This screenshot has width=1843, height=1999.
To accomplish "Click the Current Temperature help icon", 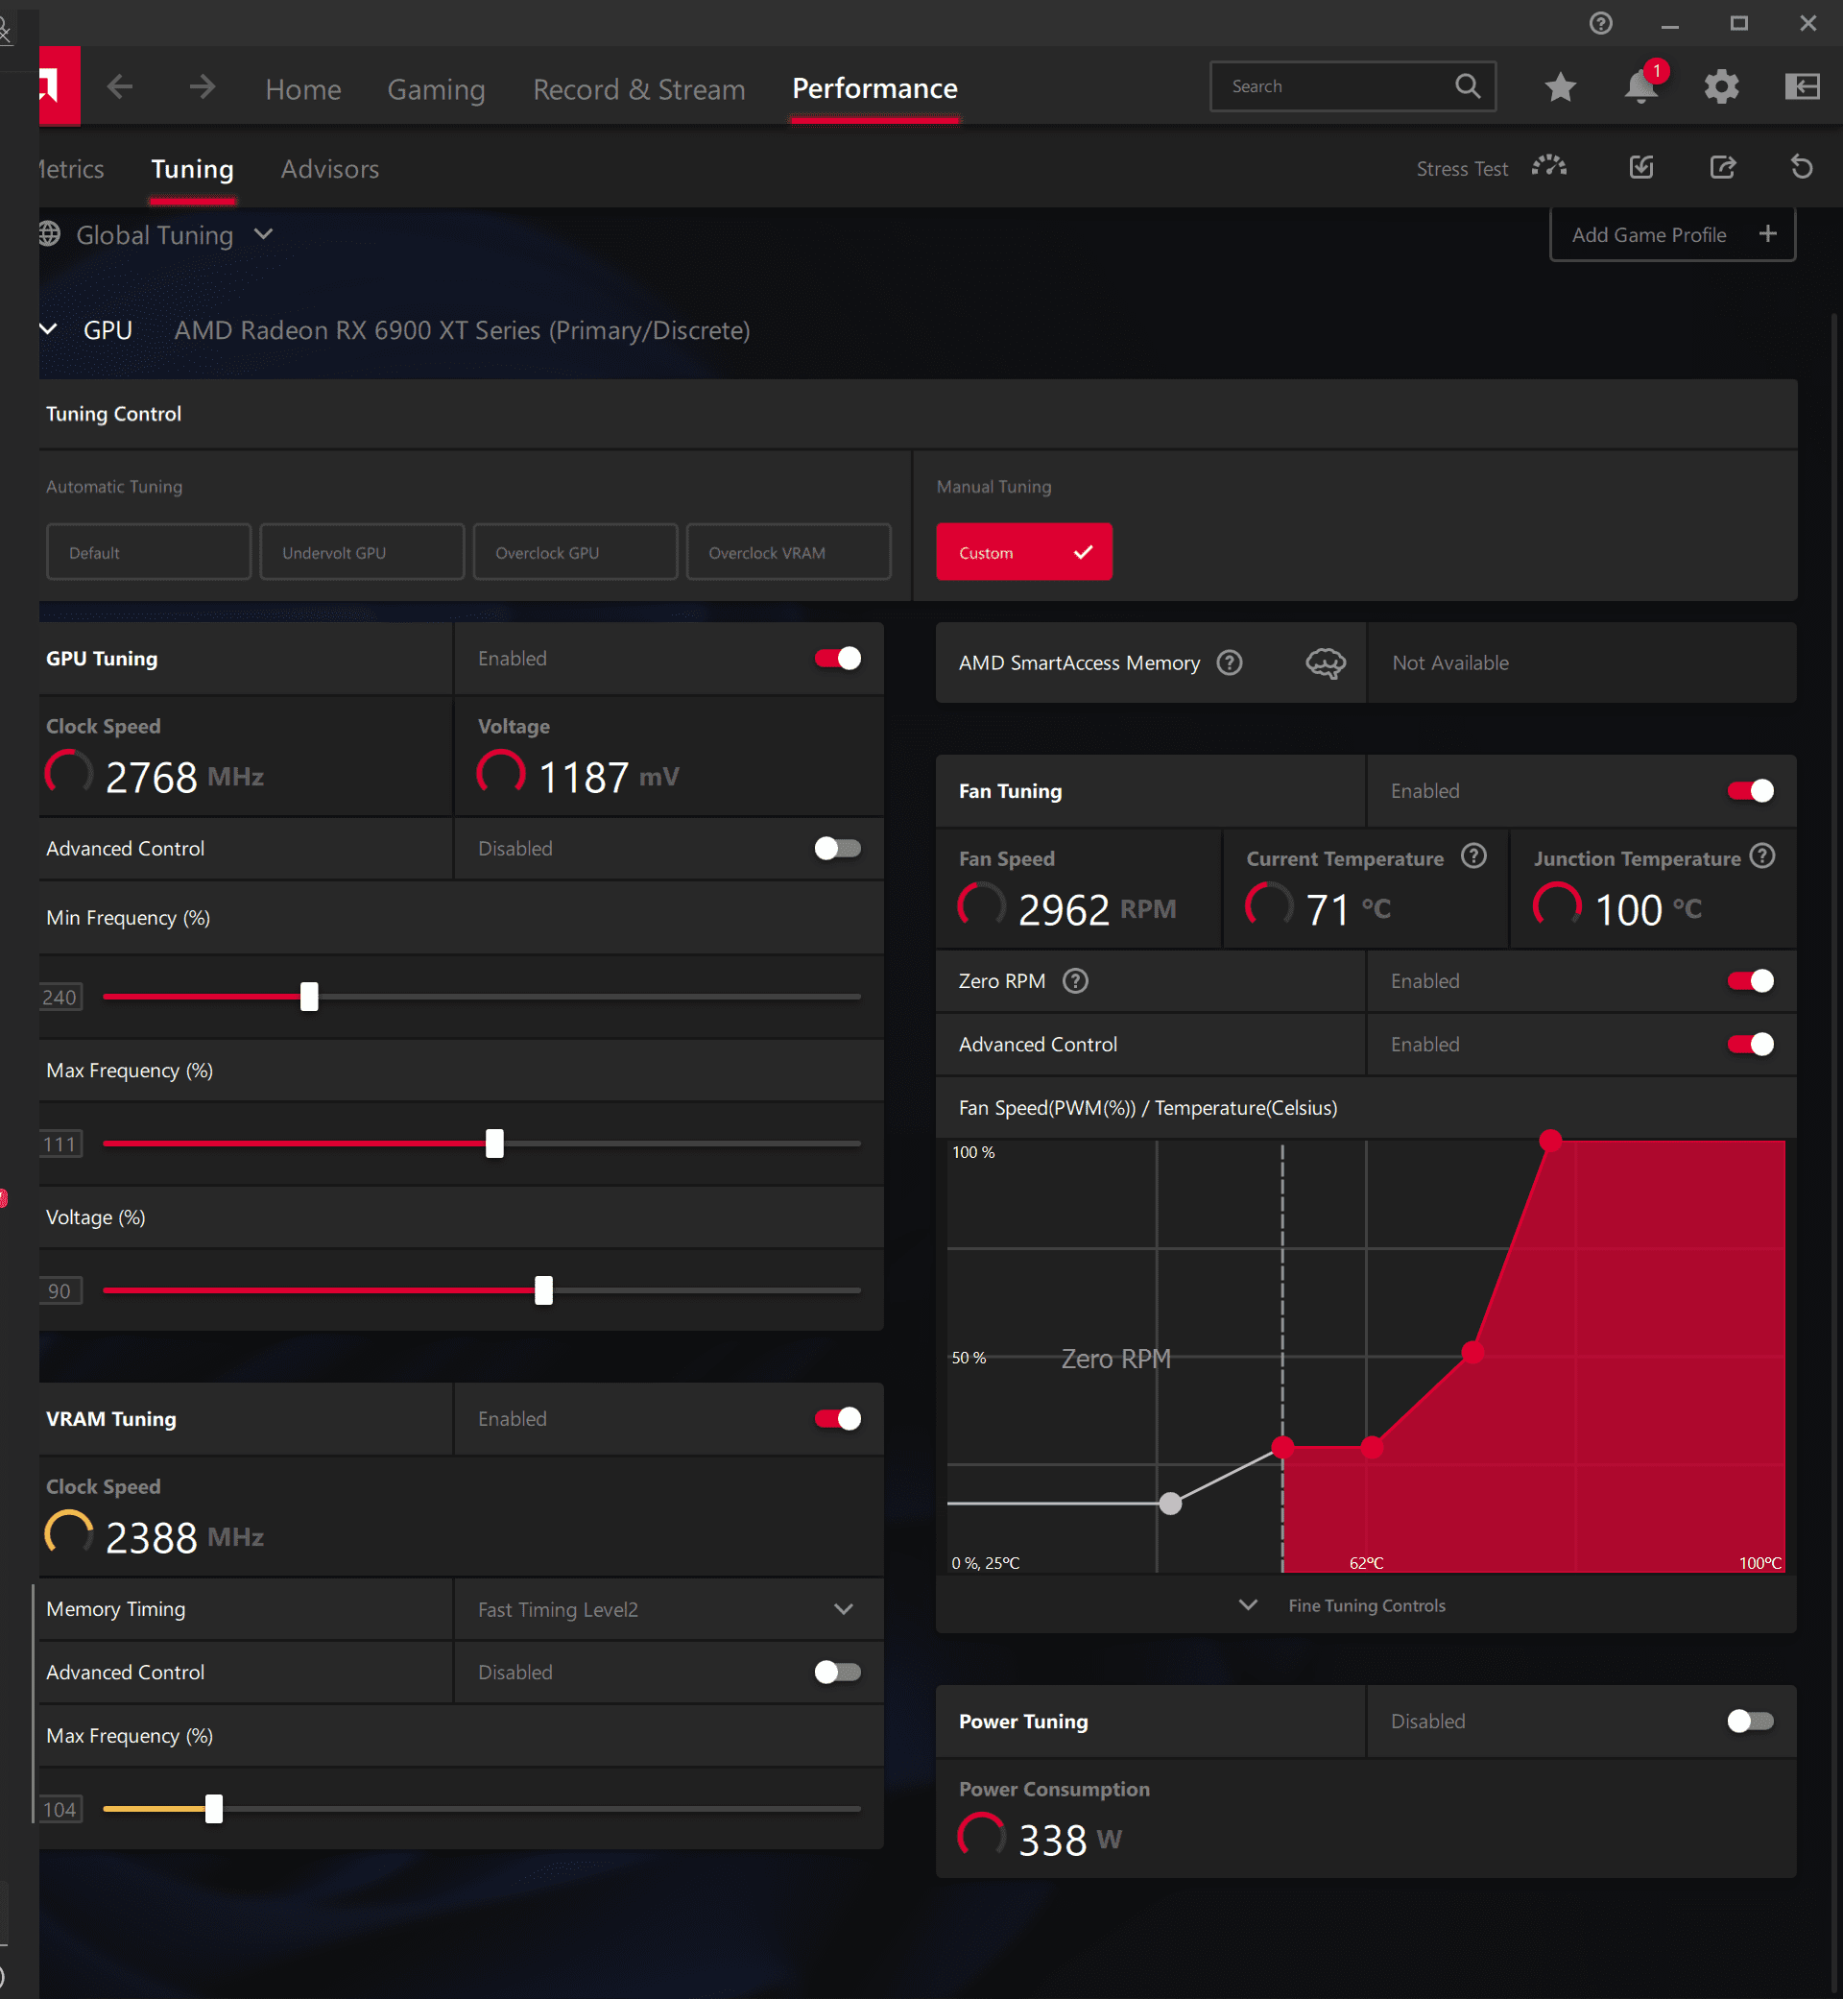I will (1473, 855).
